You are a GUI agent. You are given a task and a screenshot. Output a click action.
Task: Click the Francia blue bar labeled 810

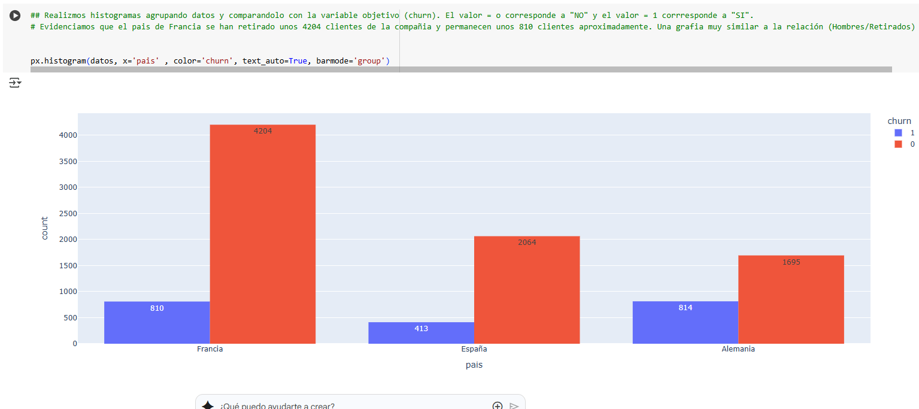(x=157, y=322)
